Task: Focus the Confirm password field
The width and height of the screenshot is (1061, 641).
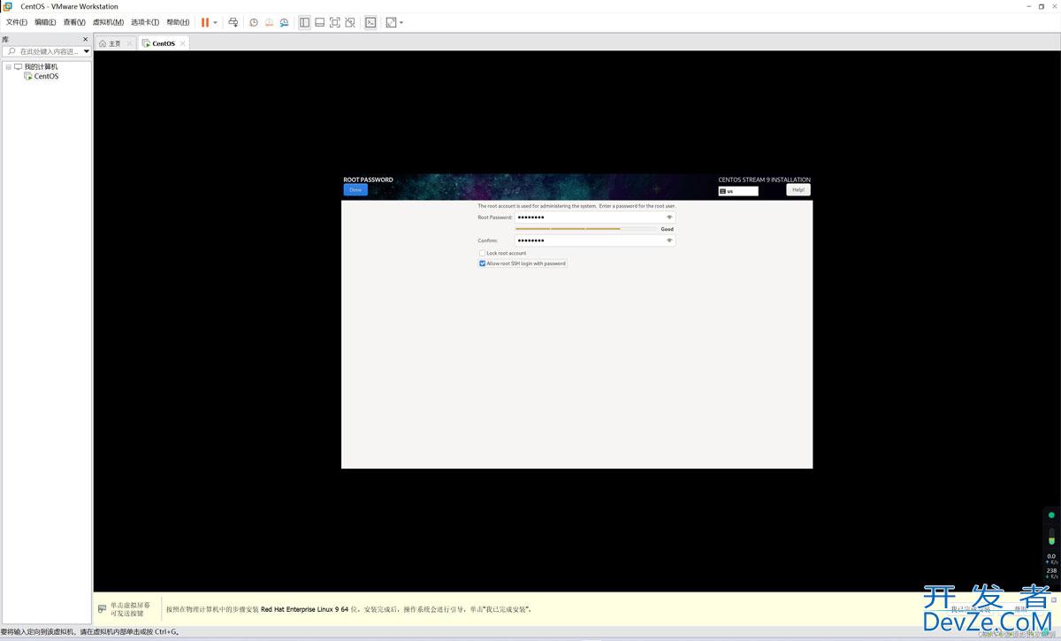Action: coord(595,240)
